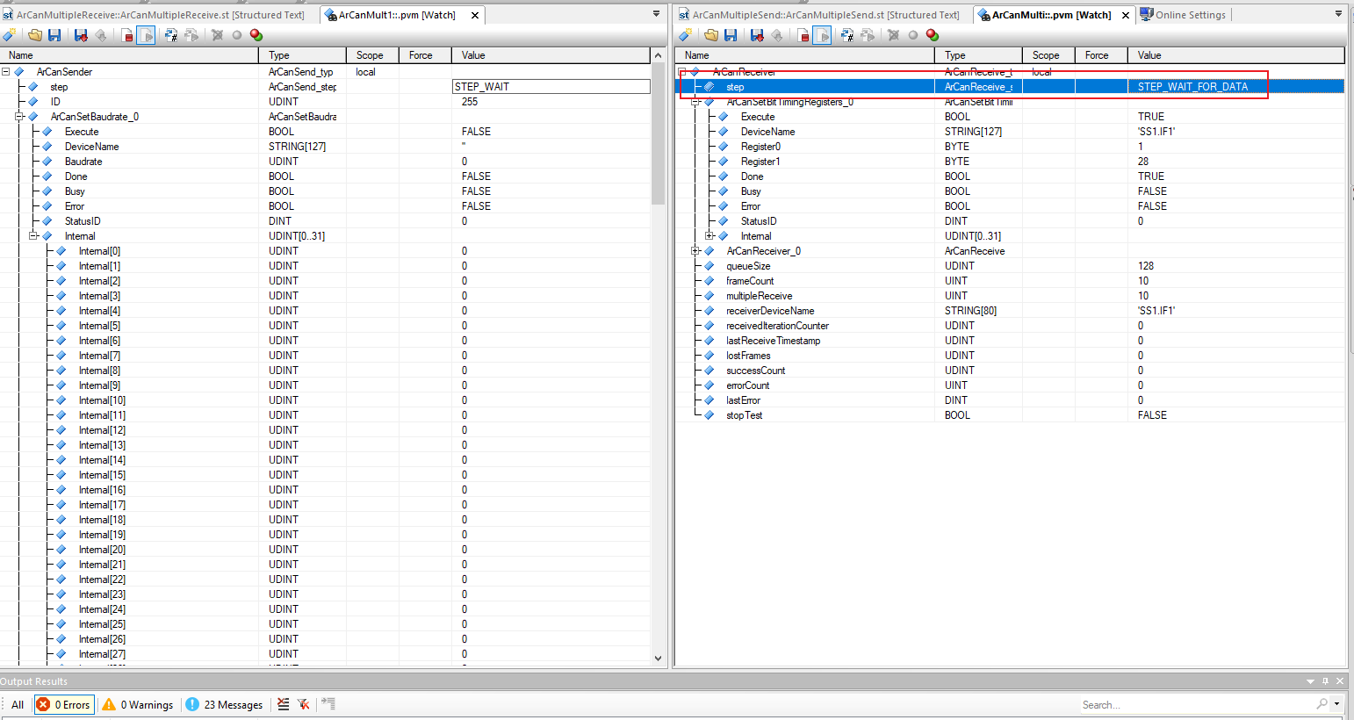Open the Online Settings tab

coord(1183,15)
